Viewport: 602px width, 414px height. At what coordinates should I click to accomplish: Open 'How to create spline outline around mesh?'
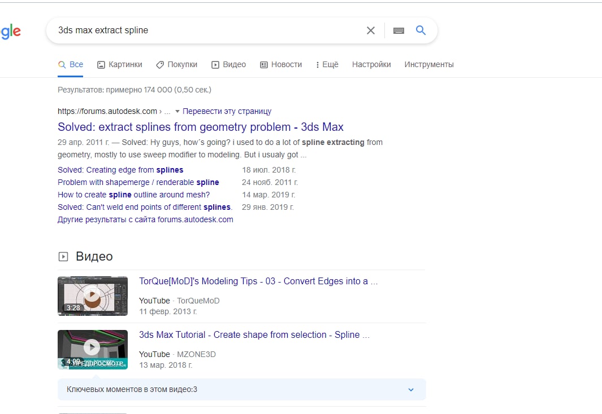pos(133,195)
